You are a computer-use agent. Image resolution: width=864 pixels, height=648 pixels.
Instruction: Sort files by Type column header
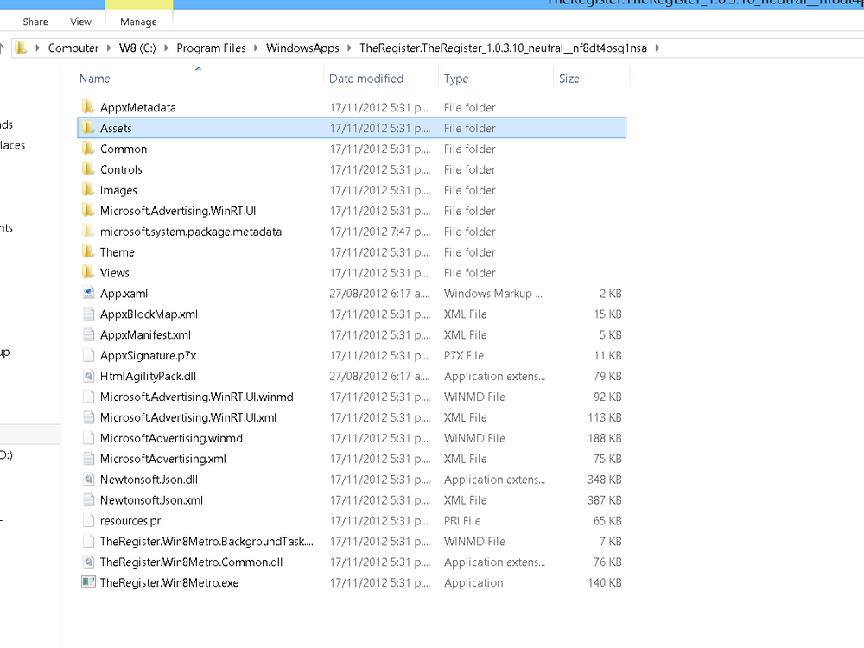point(456,79)
